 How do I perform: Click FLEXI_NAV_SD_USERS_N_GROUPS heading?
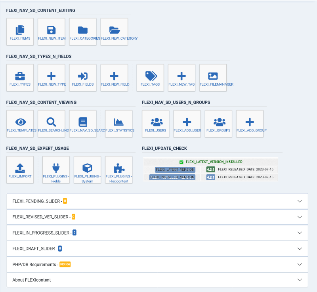point(176,103)
